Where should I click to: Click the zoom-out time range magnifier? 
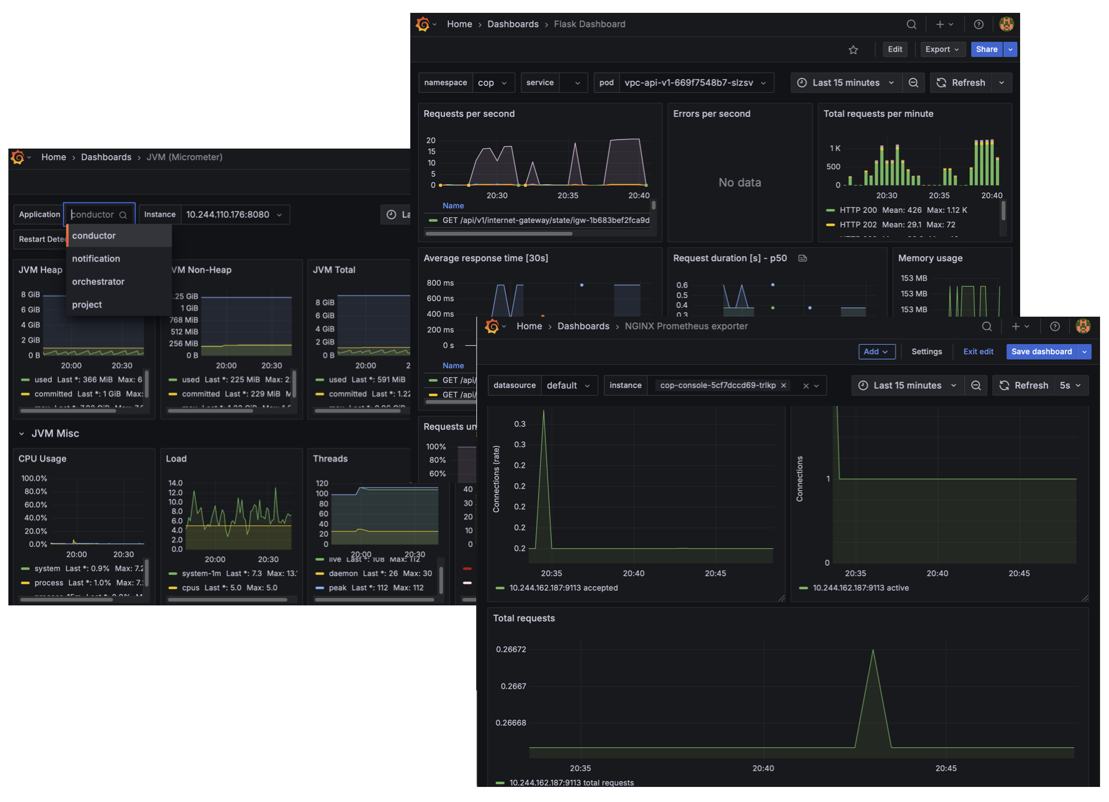(913, 83)
